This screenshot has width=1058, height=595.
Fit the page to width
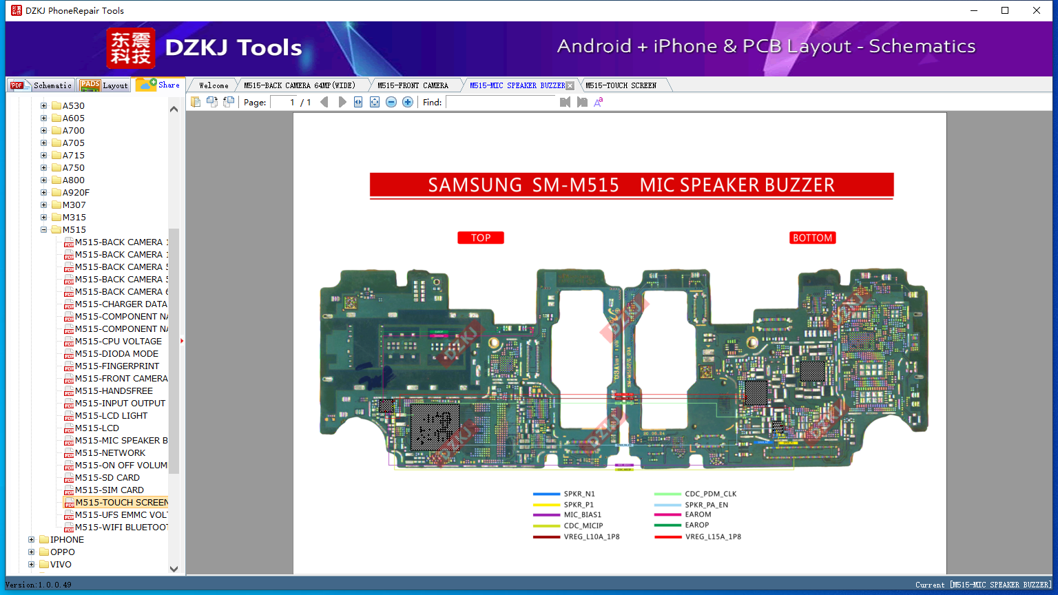click(358, 102)
